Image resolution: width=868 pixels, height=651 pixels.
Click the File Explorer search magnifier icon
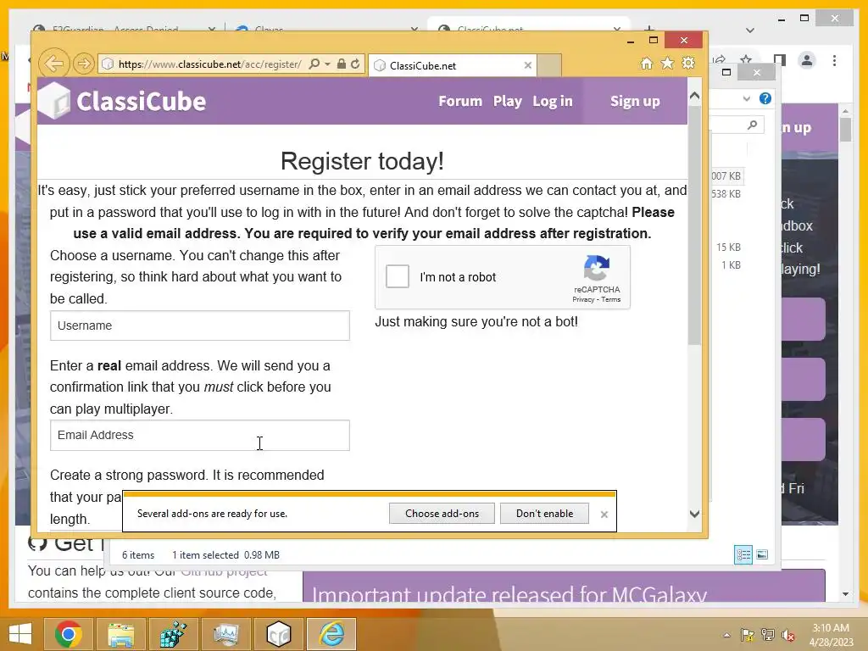(x=752, y=125)
